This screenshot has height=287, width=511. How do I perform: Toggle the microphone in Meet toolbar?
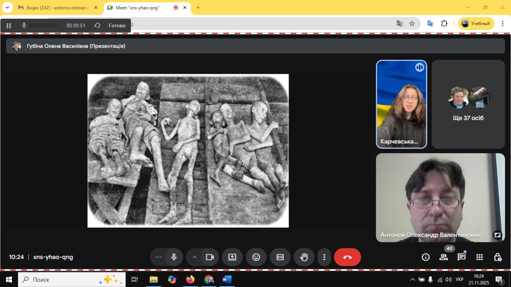[x=174, y=257]
